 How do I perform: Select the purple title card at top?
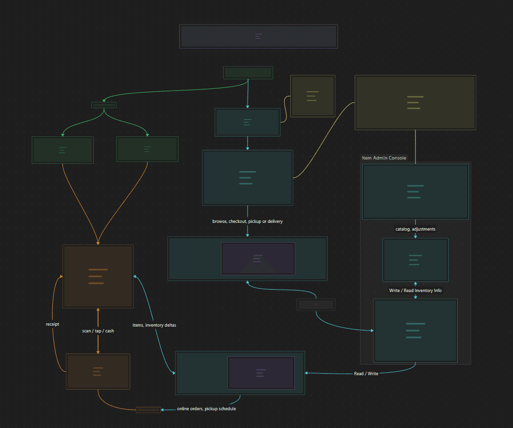pyautogui.click(x=258, y=37)
